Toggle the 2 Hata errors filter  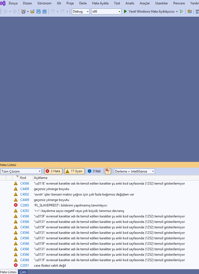click(x=53, y=171)
